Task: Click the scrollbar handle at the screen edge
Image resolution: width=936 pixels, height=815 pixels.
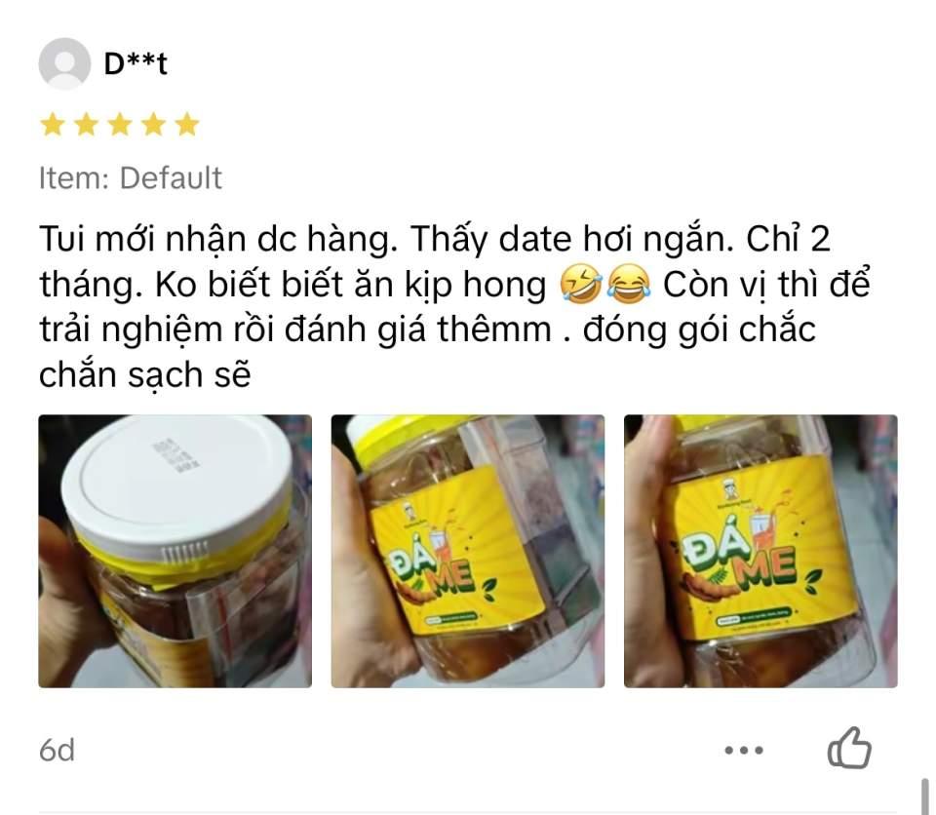Action: coord(924,796)
